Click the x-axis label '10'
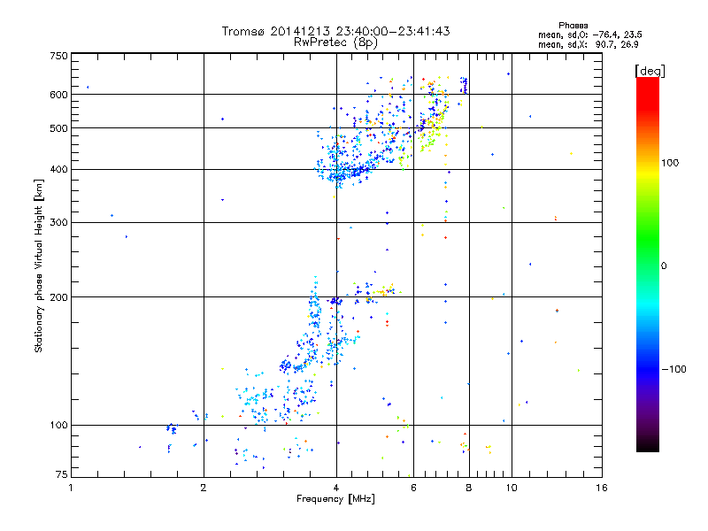Viewport: 708px width, 531px height. pyautogui.click(x=512, y=488)
